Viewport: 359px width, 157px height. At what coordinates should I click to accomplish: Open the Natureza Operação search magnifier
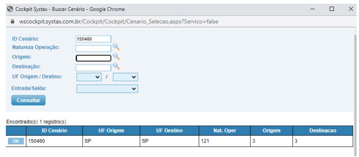point(116,47)
